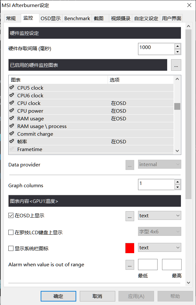Open the 视频摄录 tab
Screen dimensions: 196x305
click(120, 19)
